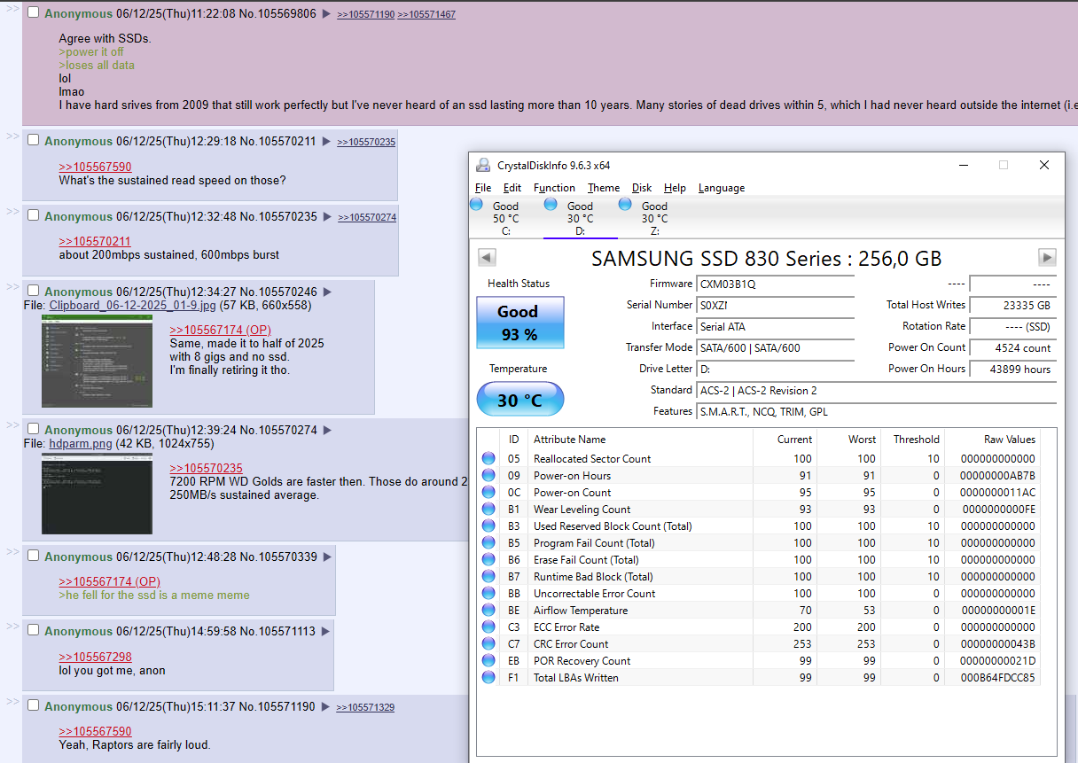Viewport: 1078px width, 763px height.
Task: Tick the checkbox for post No.105570211
Action: 34,140
